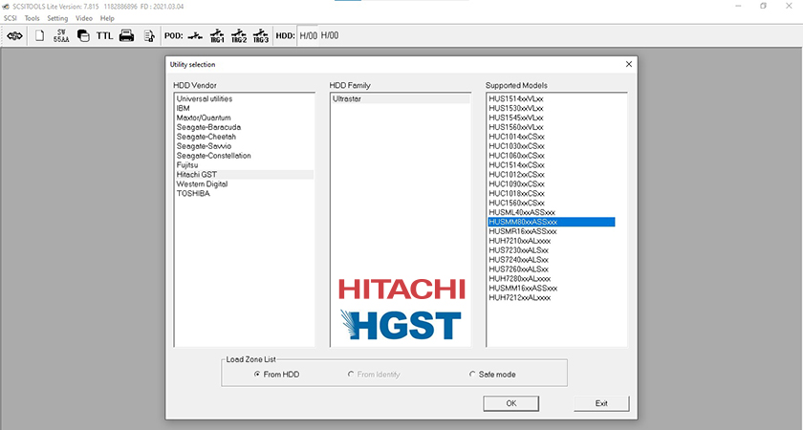This screenshot has width=803, height=430.
Task: Select model HUC1012xxCSxx
Action: [552, 175]
